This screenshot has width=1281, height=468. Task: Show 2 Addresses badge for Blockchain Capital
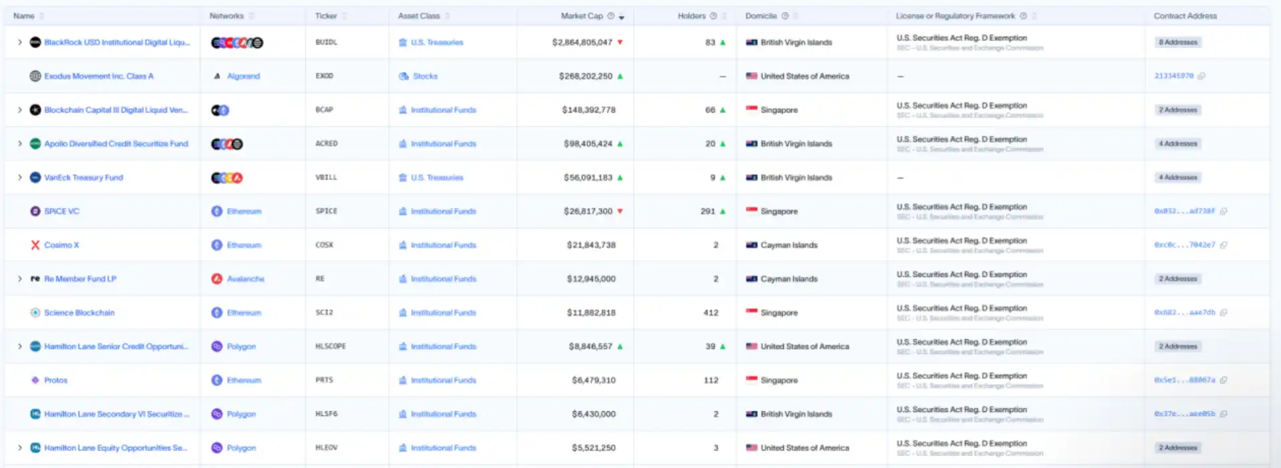pyautogui.click(x=1178, y=110)
